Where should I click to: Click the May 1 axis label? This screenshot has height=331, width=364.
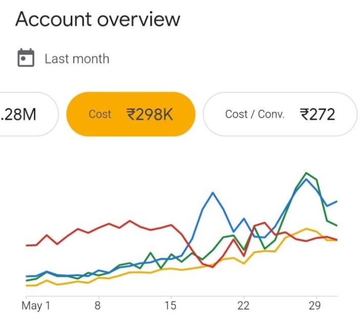click(x=36, y=306)
